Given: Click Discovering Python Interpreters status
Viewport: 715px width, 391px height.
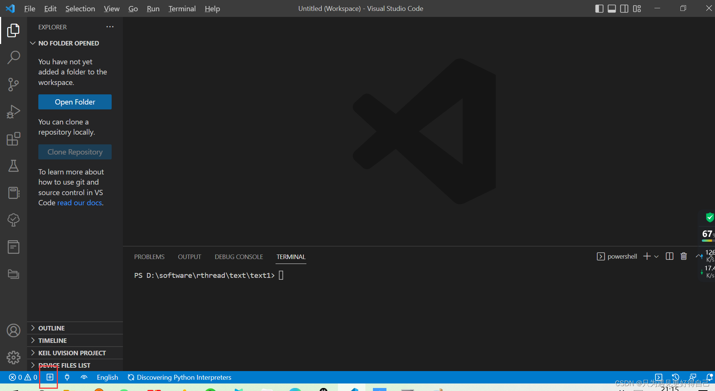Looking at the screenshot, I should click(x=180, y=377).
